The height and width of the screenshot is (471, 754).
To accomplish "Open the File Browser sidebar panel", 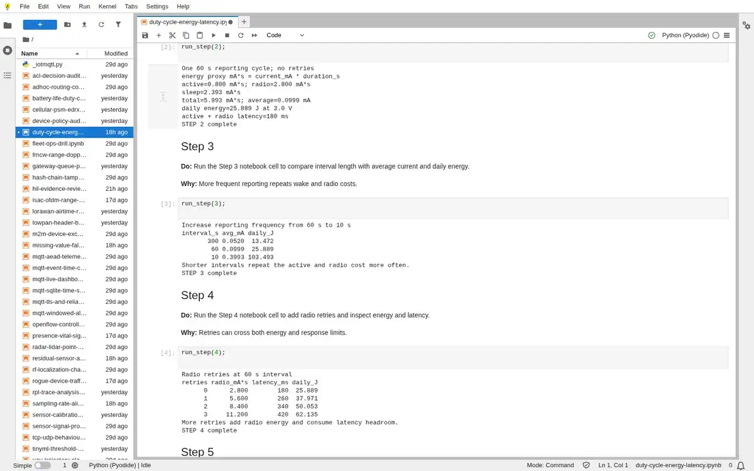I will [x=8, y=26].
